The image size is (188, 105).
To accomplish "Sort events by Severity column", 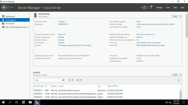I will click(x=54, y=86).
